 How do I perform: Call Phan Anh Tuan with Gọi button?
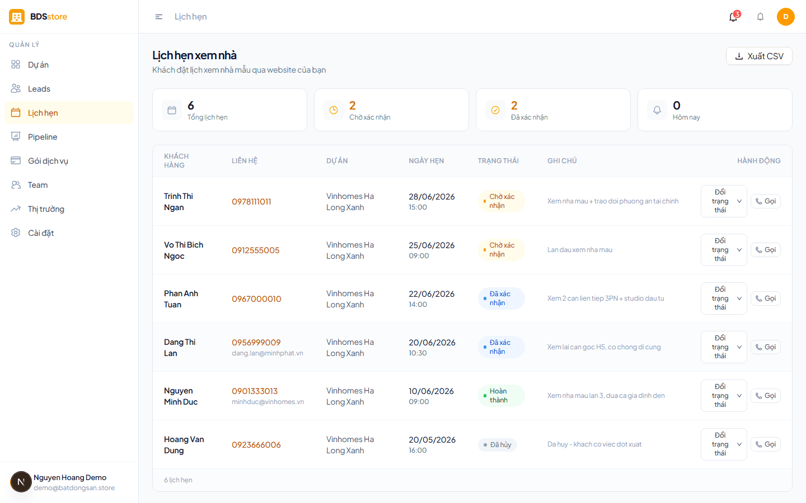766,298
